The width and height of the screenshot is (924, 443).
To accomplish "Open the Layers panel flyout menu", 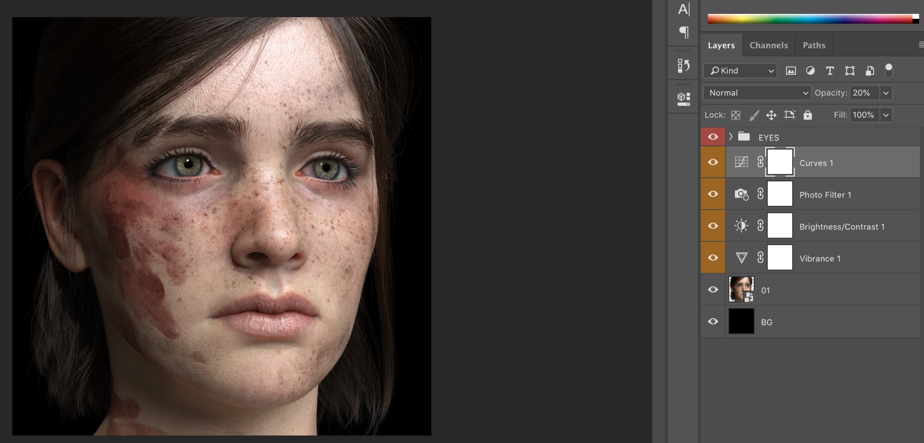I will [x=921, y=45].
